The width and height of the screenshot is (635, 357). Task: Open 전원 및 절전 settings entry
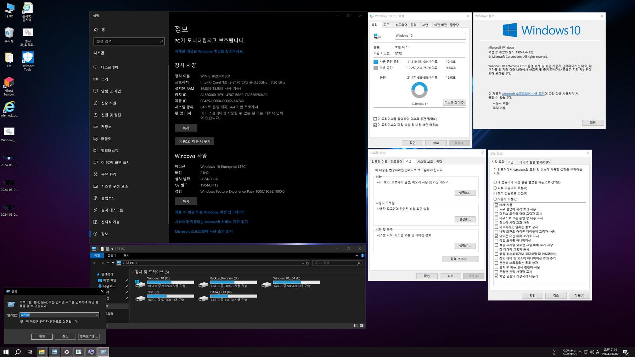111,115
